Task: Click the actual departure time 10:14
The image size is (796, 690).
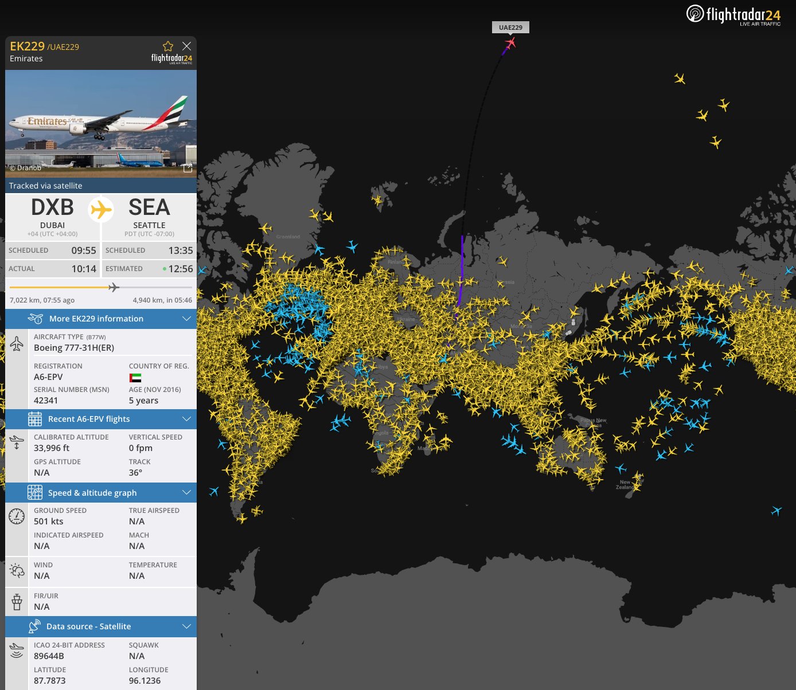Action: pyautogui.click(x=84, y=269)
